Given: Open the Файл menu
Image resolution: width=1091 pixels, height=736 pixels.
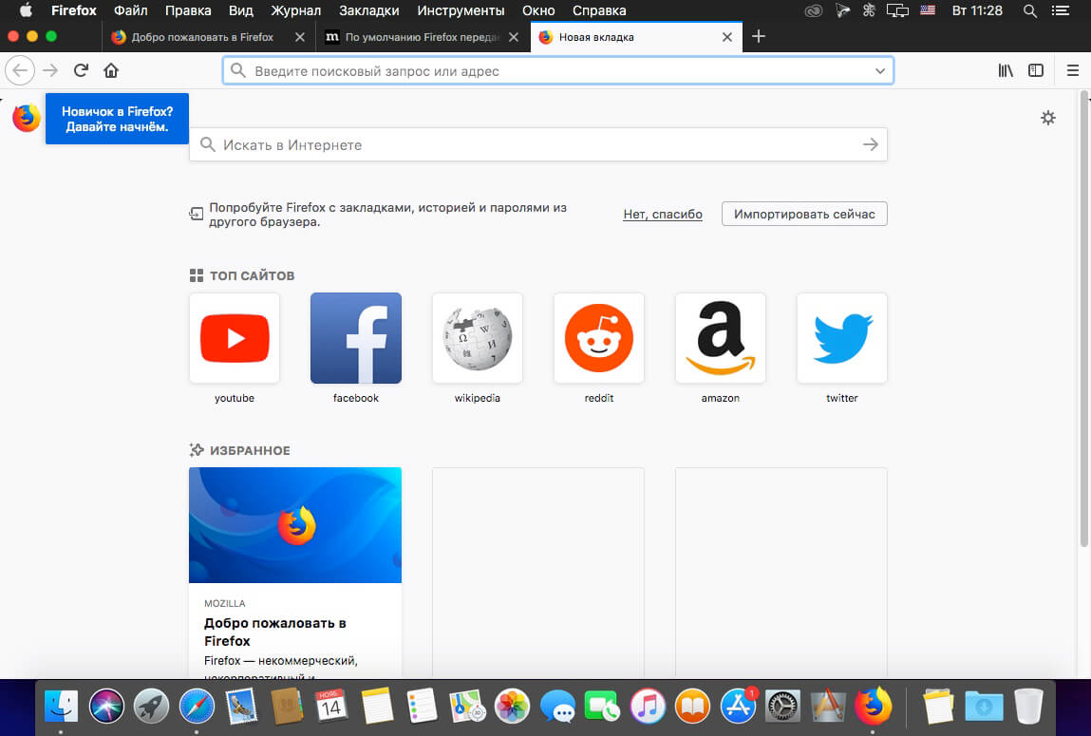Looking at the screenshot, I should coord(131,10).
